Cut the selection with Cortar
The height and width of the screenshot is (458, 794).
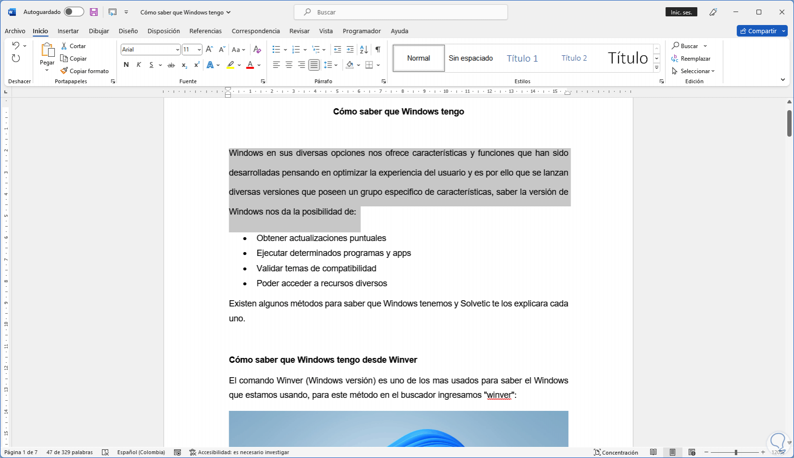74,46
